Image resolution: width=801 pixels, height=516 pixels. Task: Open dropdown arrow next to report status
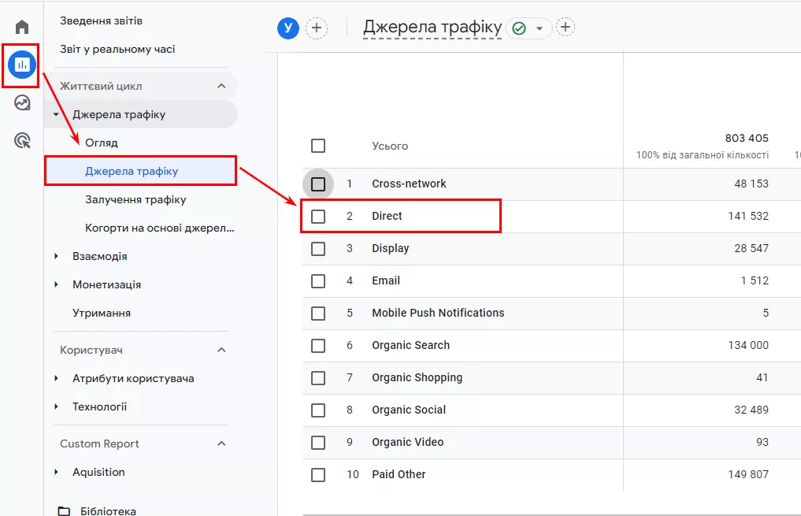pyautogui.click(x=540, y=28)
